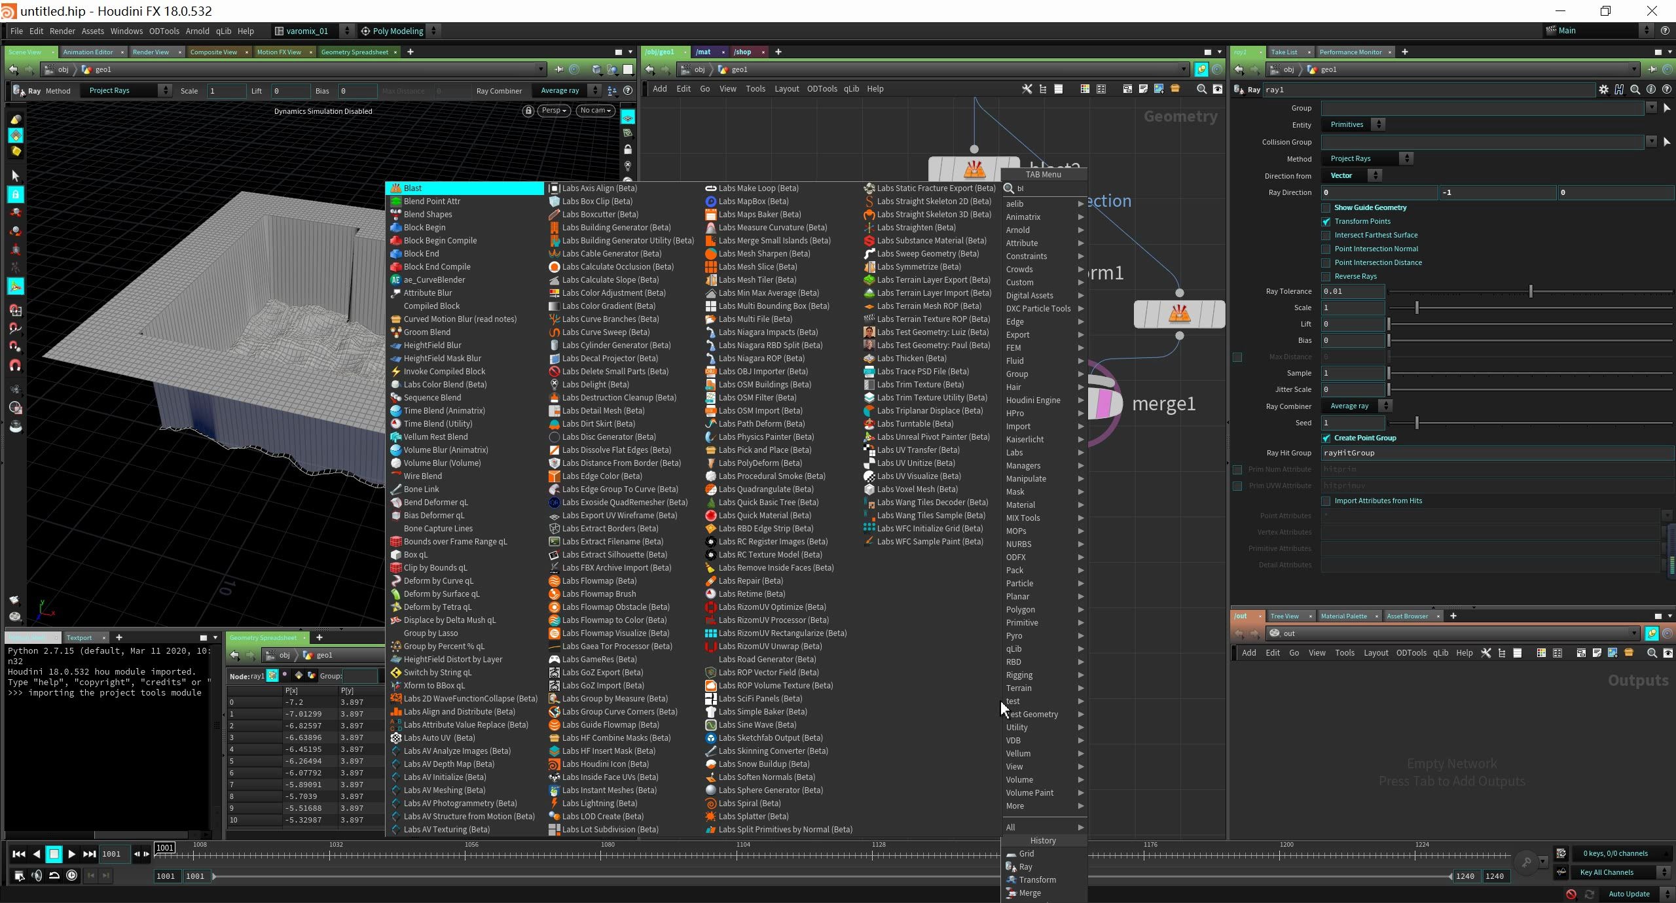Select Blend Shapes node in TAB menu
The width and height of the screenshot is (1676, 903).
point(428,214)
